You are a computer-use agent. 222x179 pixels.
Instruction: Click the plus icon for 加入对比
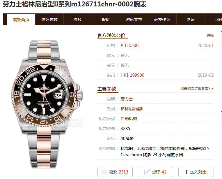(x=186, y=172)
